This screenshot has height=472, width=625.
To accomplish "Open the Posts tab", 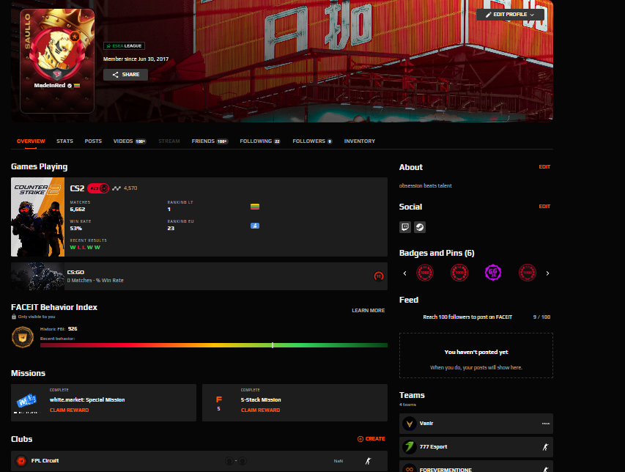I will tap(93, 141).
